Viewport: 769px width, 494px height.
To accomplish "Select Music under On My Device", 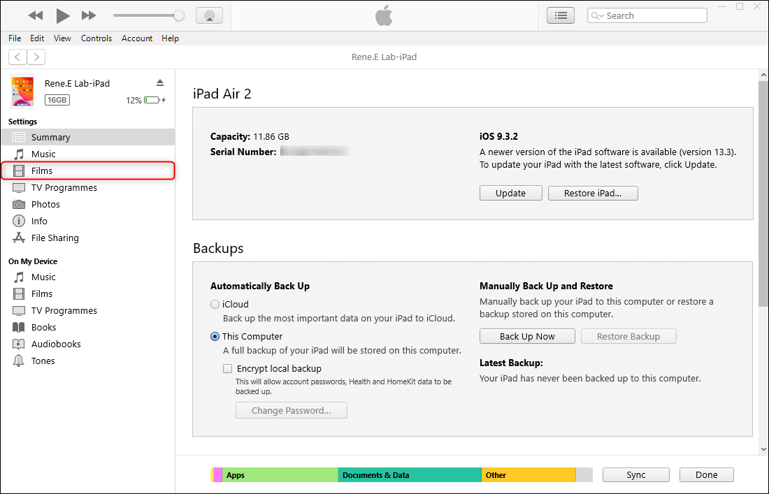I will pos(88,277).
